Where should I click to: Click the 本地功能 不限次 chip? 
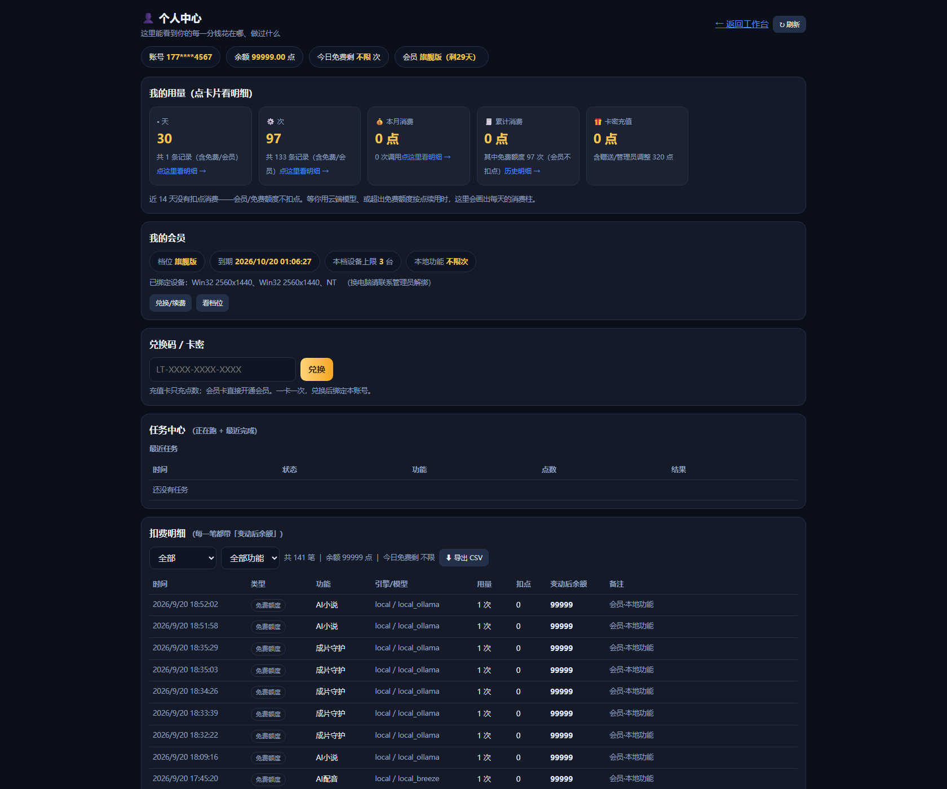(441, 261)
